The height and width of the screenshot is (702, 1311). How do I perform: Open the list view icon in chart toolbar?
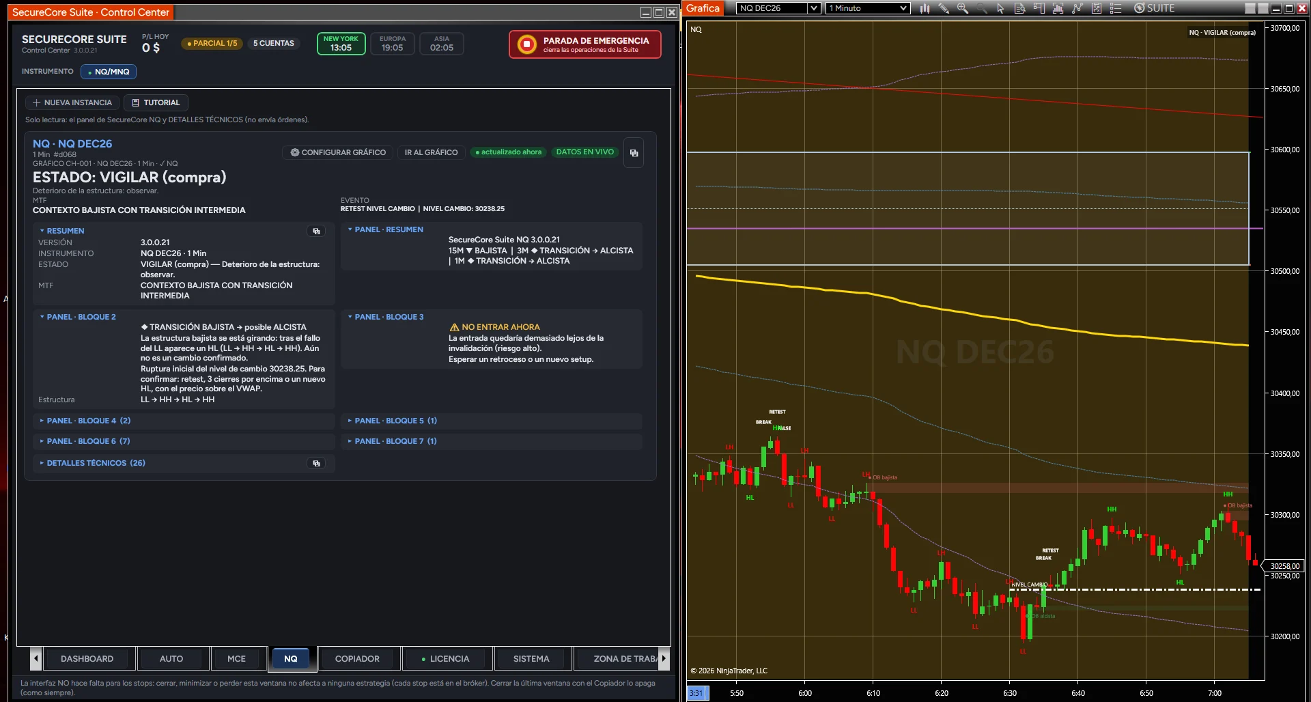pos(1116,8)
